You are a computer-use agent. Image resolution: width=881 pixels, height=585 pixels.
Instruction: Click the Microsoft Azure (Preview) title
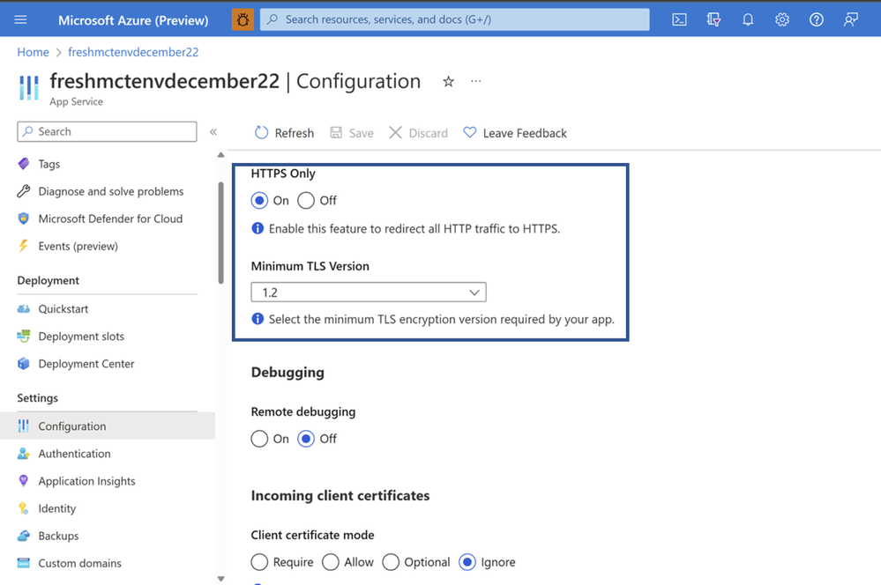(x=133, y=20)
